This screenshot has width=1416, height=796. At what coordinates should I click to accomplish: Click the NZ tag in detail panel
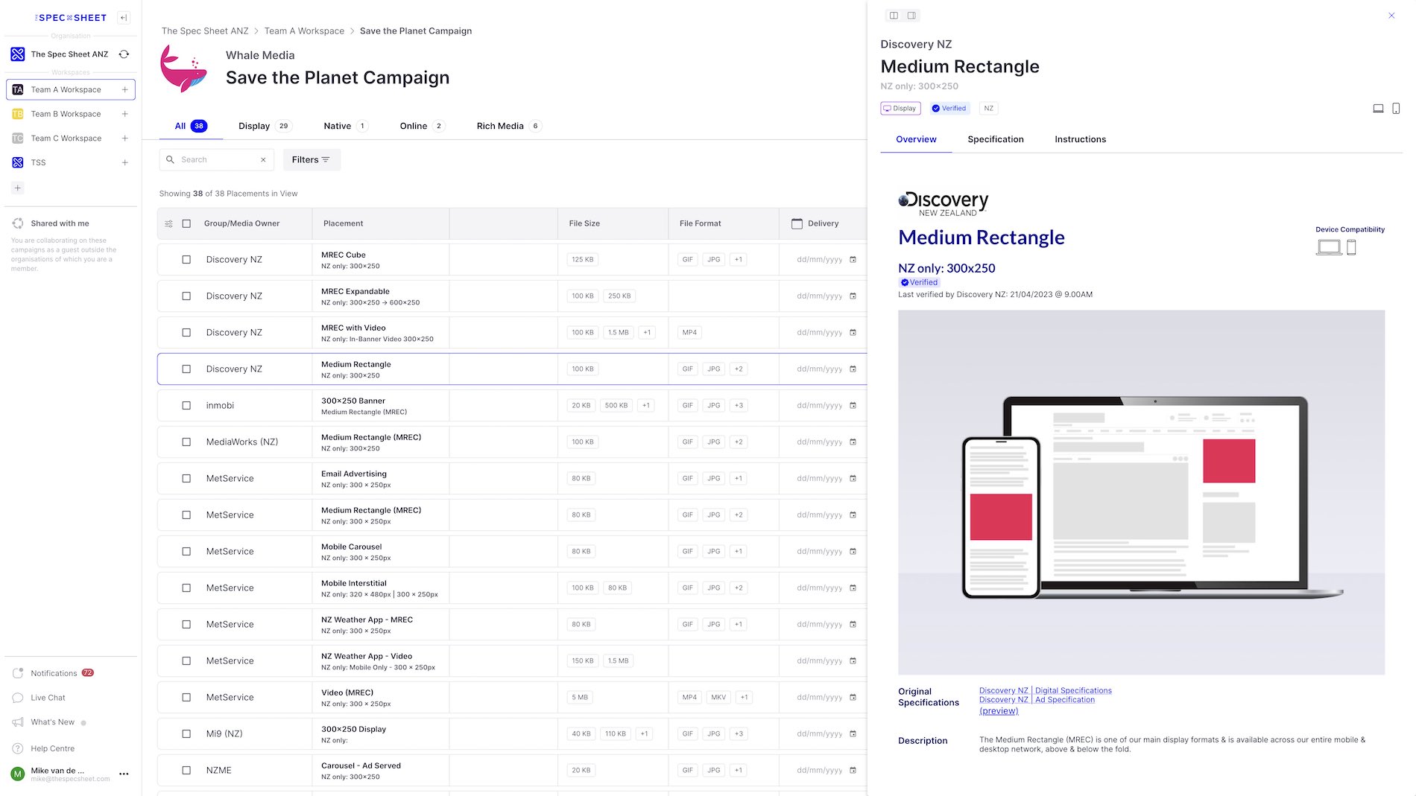[988, 109]
